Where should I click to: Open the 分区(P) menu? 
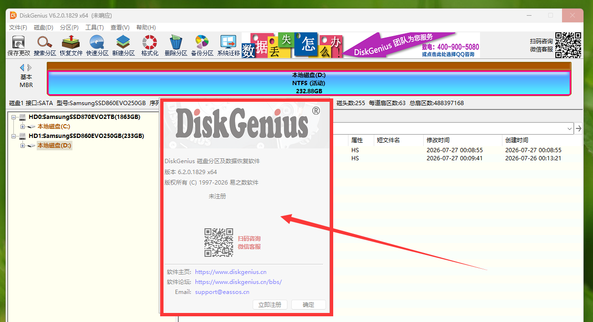pyautogui.click(x=69, y=28)
